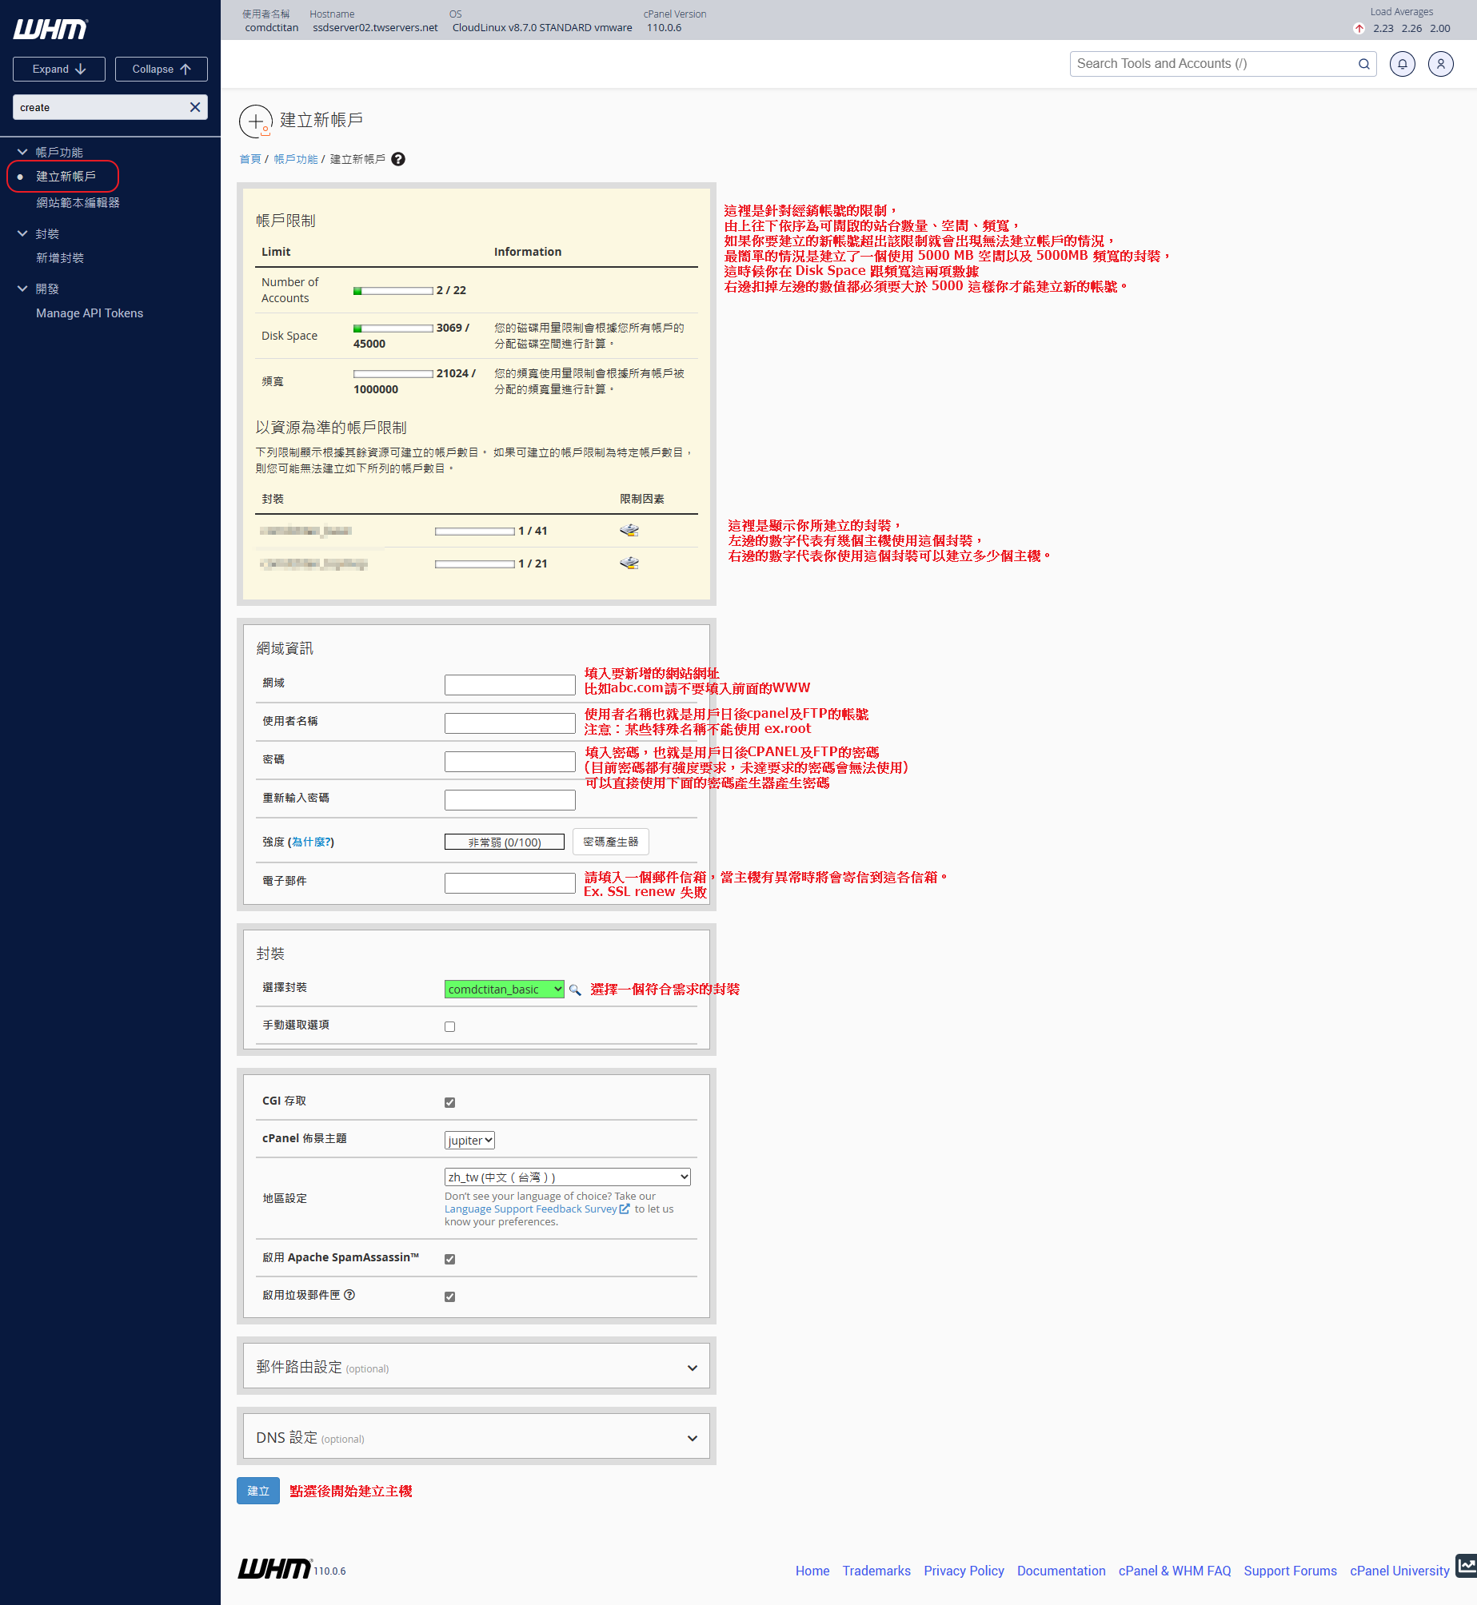Image resolution: width=1477 pixels, height=1605 pixels.
Task: Click the help question mark beside breadcrumb
Action: [398, 159]
